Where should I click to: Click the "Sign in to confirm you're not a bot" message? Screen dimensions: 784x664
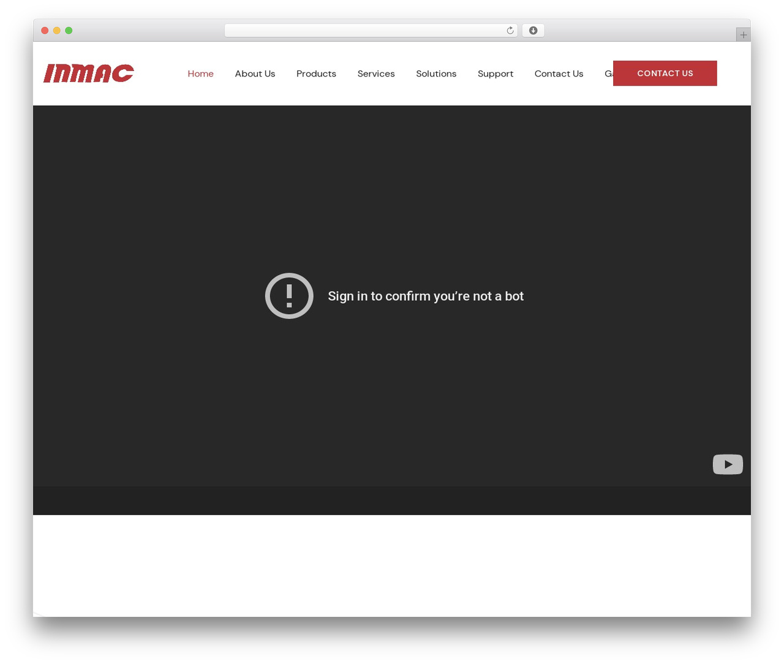click(426, 296)
